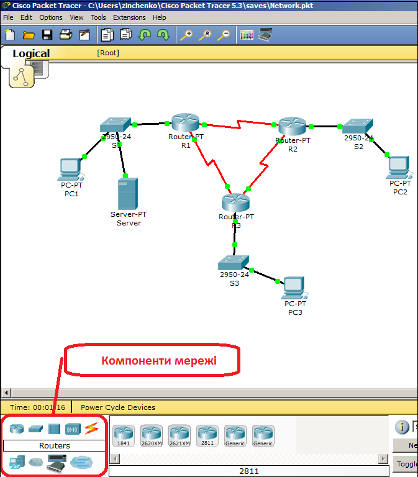Viewport: 418px width, 477px height.
Task: Click the Time 00:01:16 status display
Action: (x=37, y=407)
